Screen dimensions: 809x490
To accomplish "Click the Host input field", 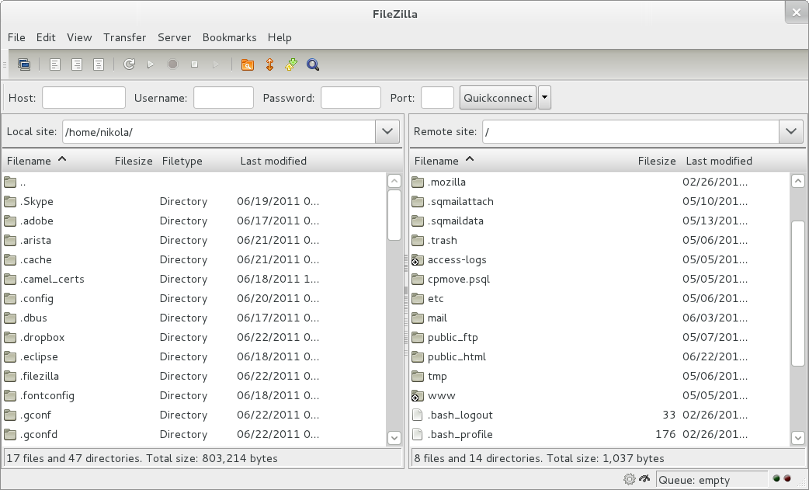I will (84, 98).
